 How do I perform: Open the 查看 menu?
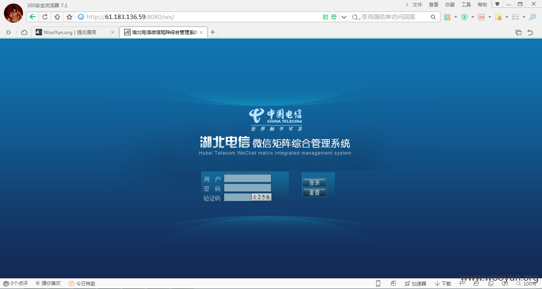(x=434, y=5)
